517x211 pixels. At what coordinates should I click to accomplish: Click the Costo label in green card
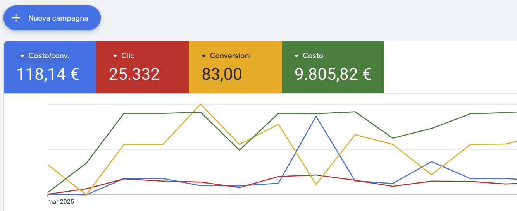313,56
